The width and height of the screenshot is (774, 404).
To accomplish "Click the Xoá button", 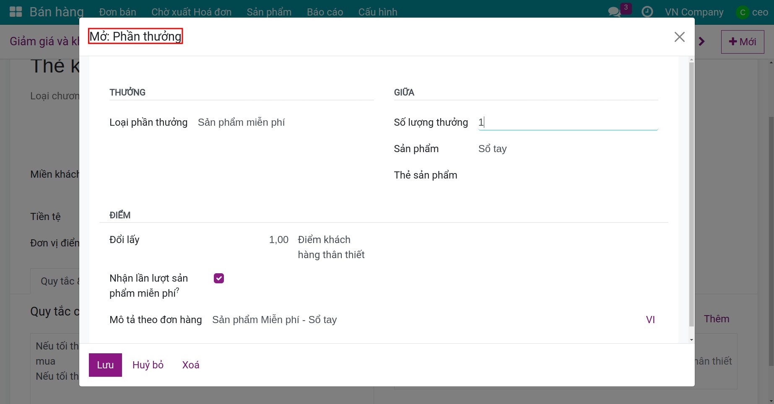I will point(191,365).
